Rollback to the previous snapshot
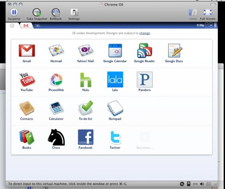 pyautogui.click(x=56, y=14)
